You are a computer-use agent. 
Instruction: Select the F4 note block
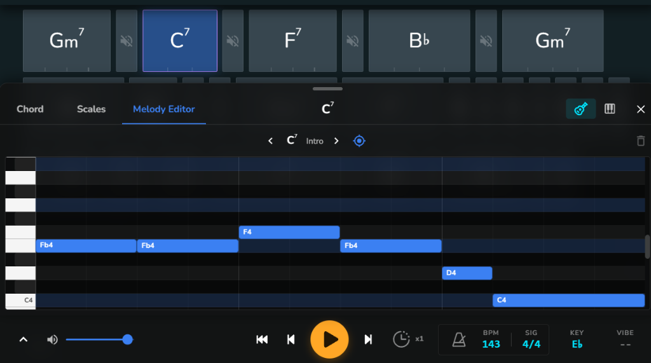(289, 232)
